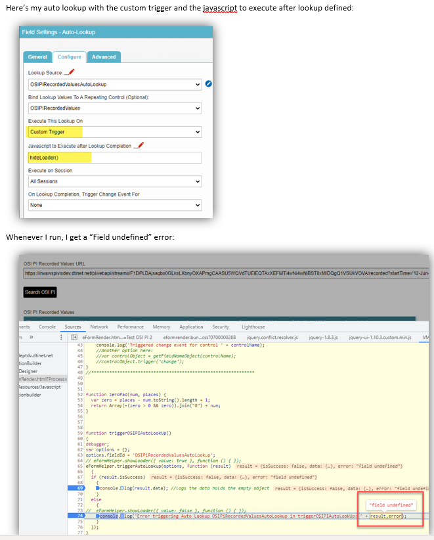The width and height of the screenshot is (434, 540).
Task: Click the pencil icon beside Javascript to Execute label
Action: pos(138,145)
